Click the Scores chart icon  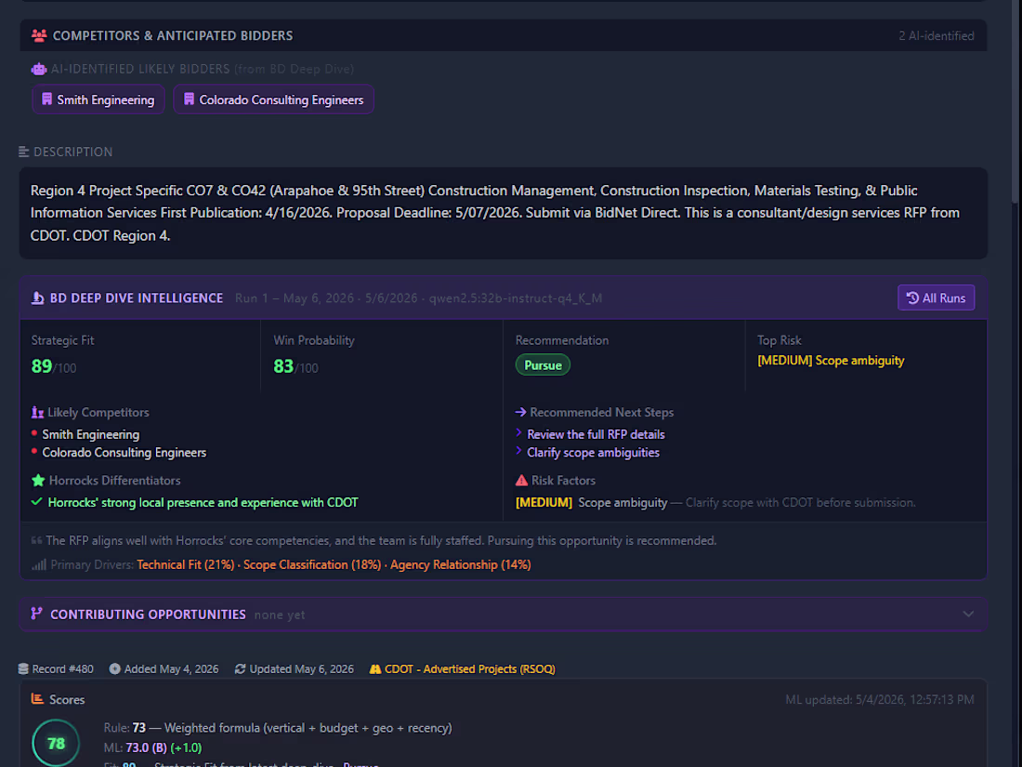tap(38, 699)
